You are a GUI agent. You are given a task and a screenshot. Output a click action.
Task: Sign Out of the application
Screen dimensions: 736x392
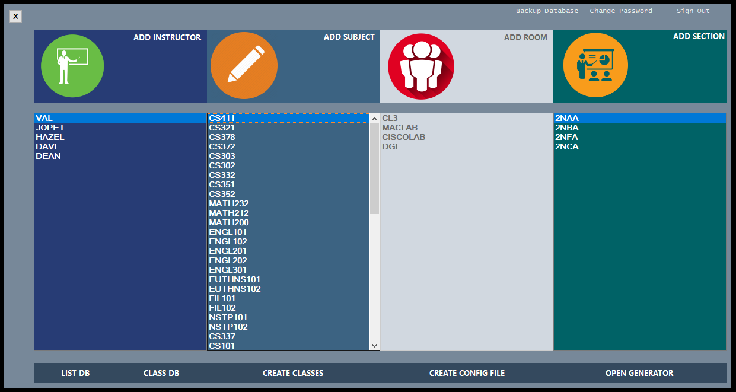tap(693, 11)
